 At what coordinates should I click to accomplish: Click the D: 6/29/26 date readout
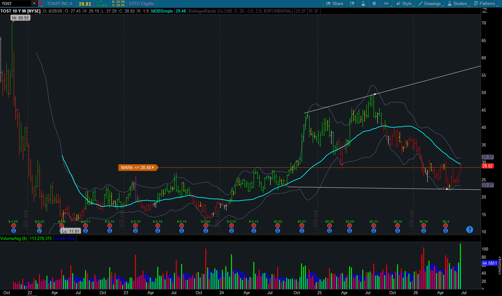(x=52, y=11)
